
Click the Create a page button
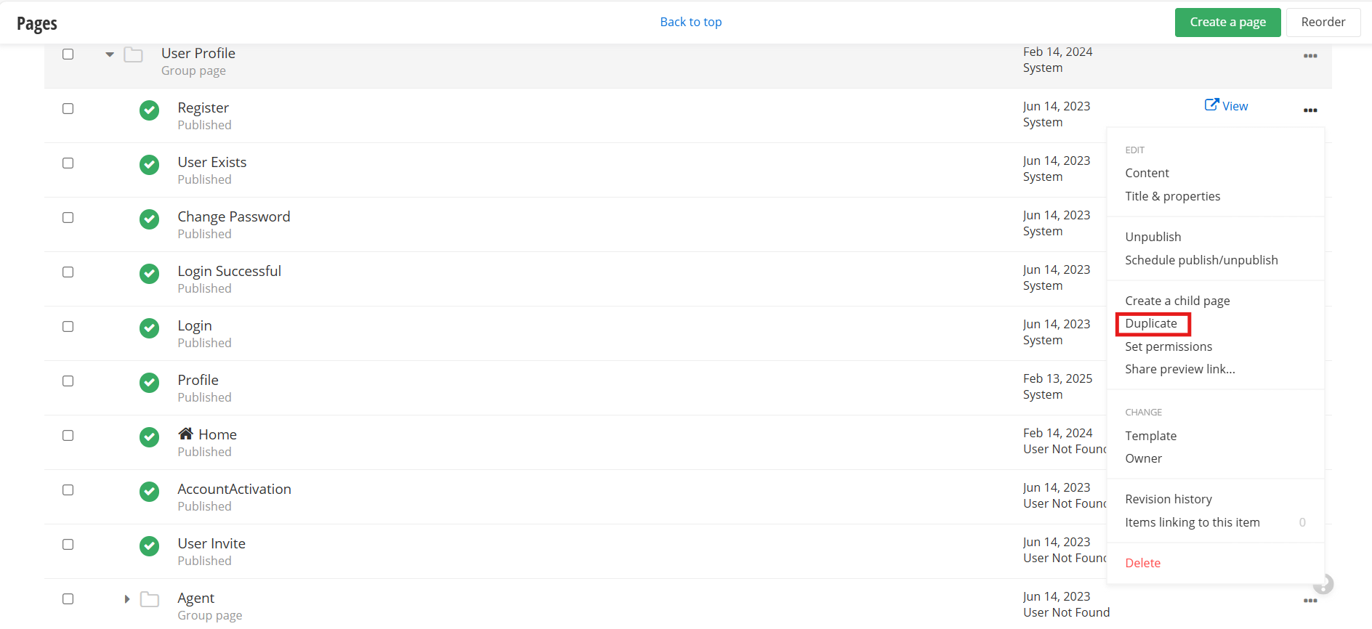tap(1228, 23)
